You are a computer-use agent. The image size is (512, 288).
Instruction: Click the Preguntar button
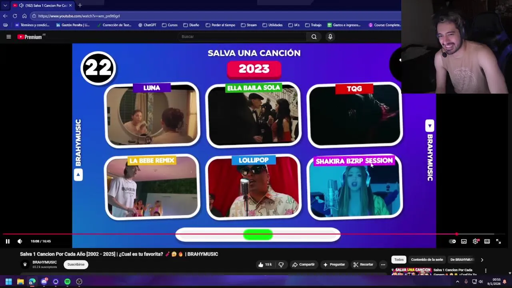click(334, 264)
